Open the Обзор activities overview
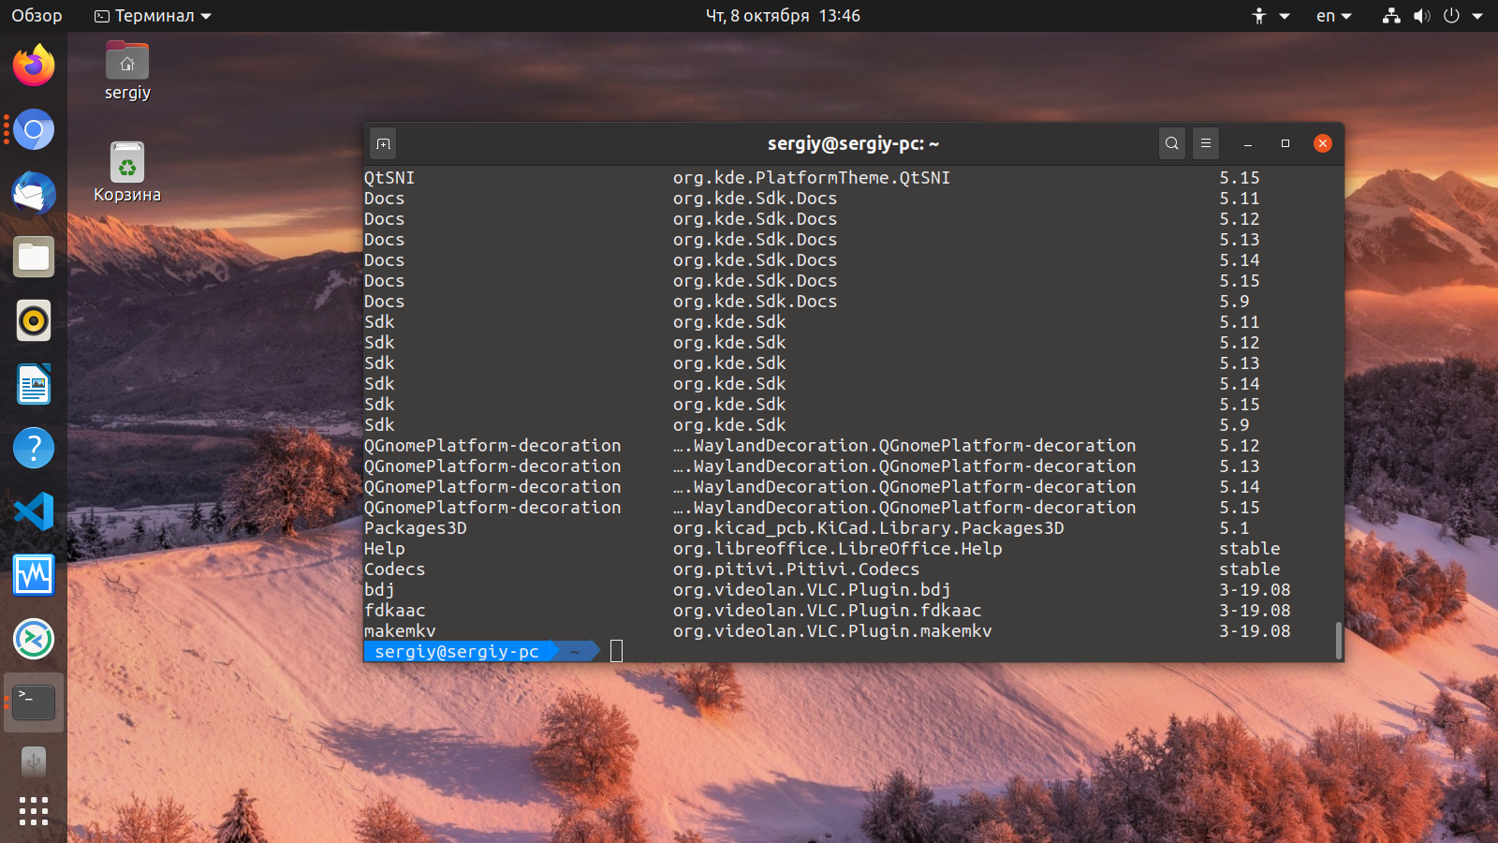 pyautogui.click(x=37, y=16)
